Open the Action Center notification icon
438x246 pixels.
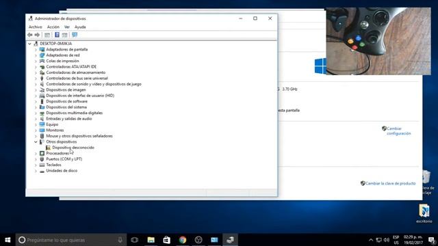point(432,240)
